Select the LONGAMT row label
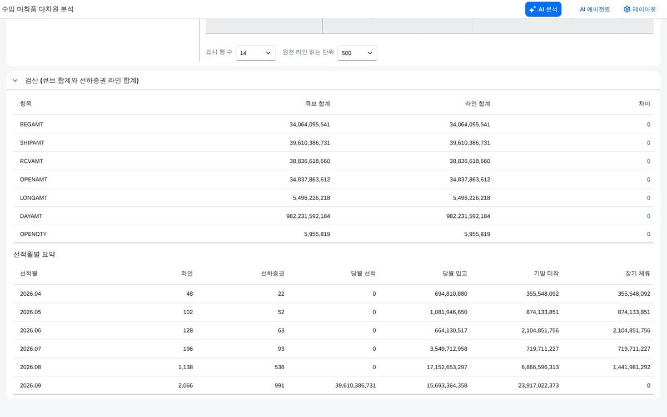Viewport: 667px width, 417px height. pyautogui.click(x=33, y=198)
